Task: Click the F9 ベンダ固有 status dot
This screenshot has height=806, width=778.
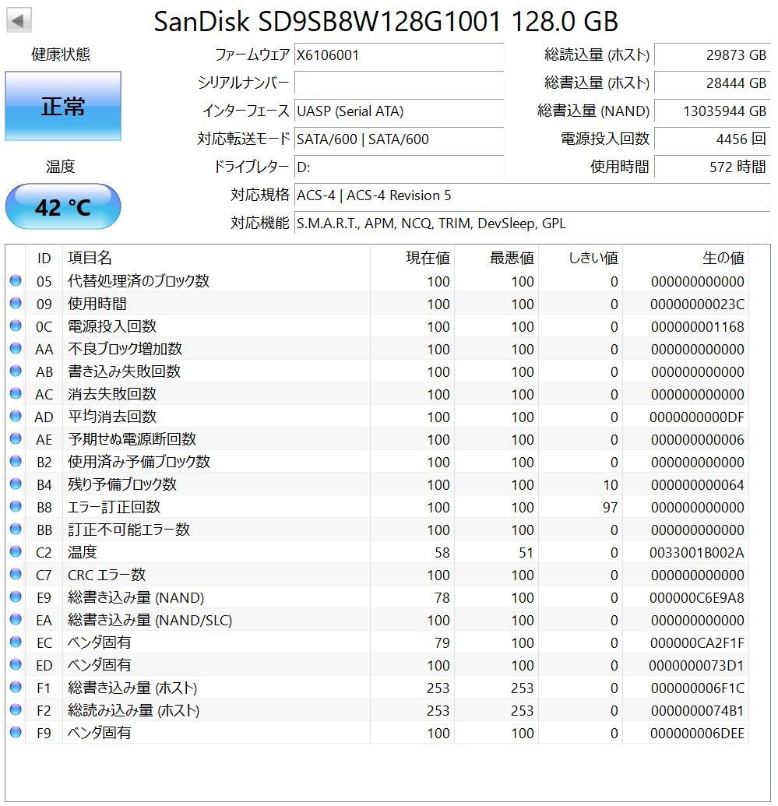Action: tap(16, 733)
